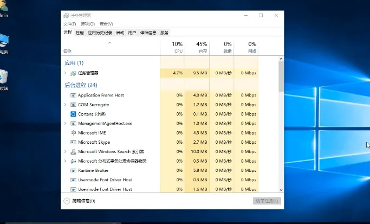Viewport: 370px width, 224px height.
Task: Open the 选项(O) menu
Action: click(x=87, y=24)
